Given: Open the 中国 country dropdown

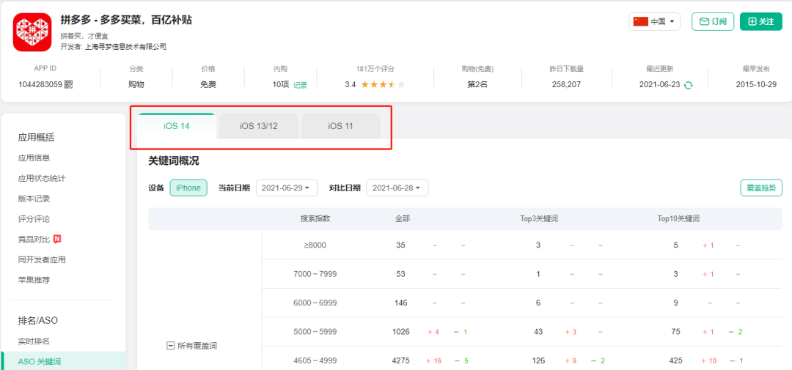Looking at the screenshot, I should [655, 21].
